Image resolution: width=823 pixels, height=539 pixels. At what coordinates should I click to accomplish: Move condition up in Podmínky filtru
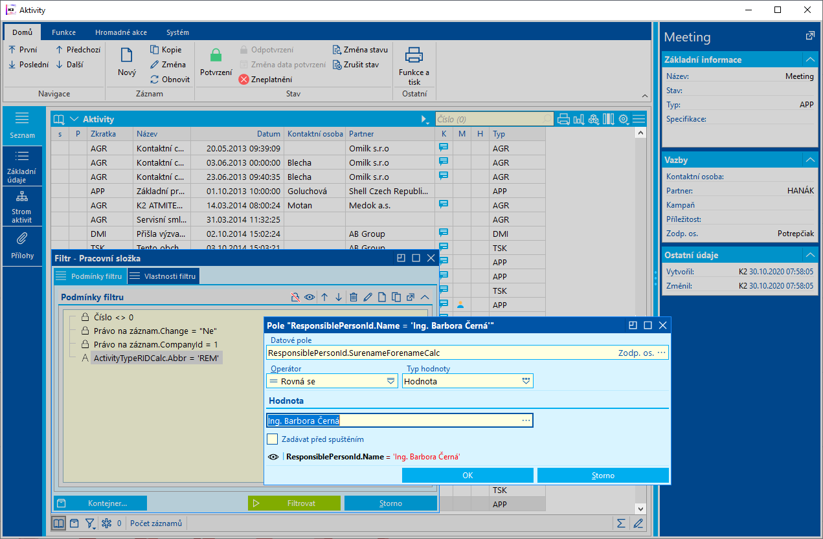coord(324,297)
